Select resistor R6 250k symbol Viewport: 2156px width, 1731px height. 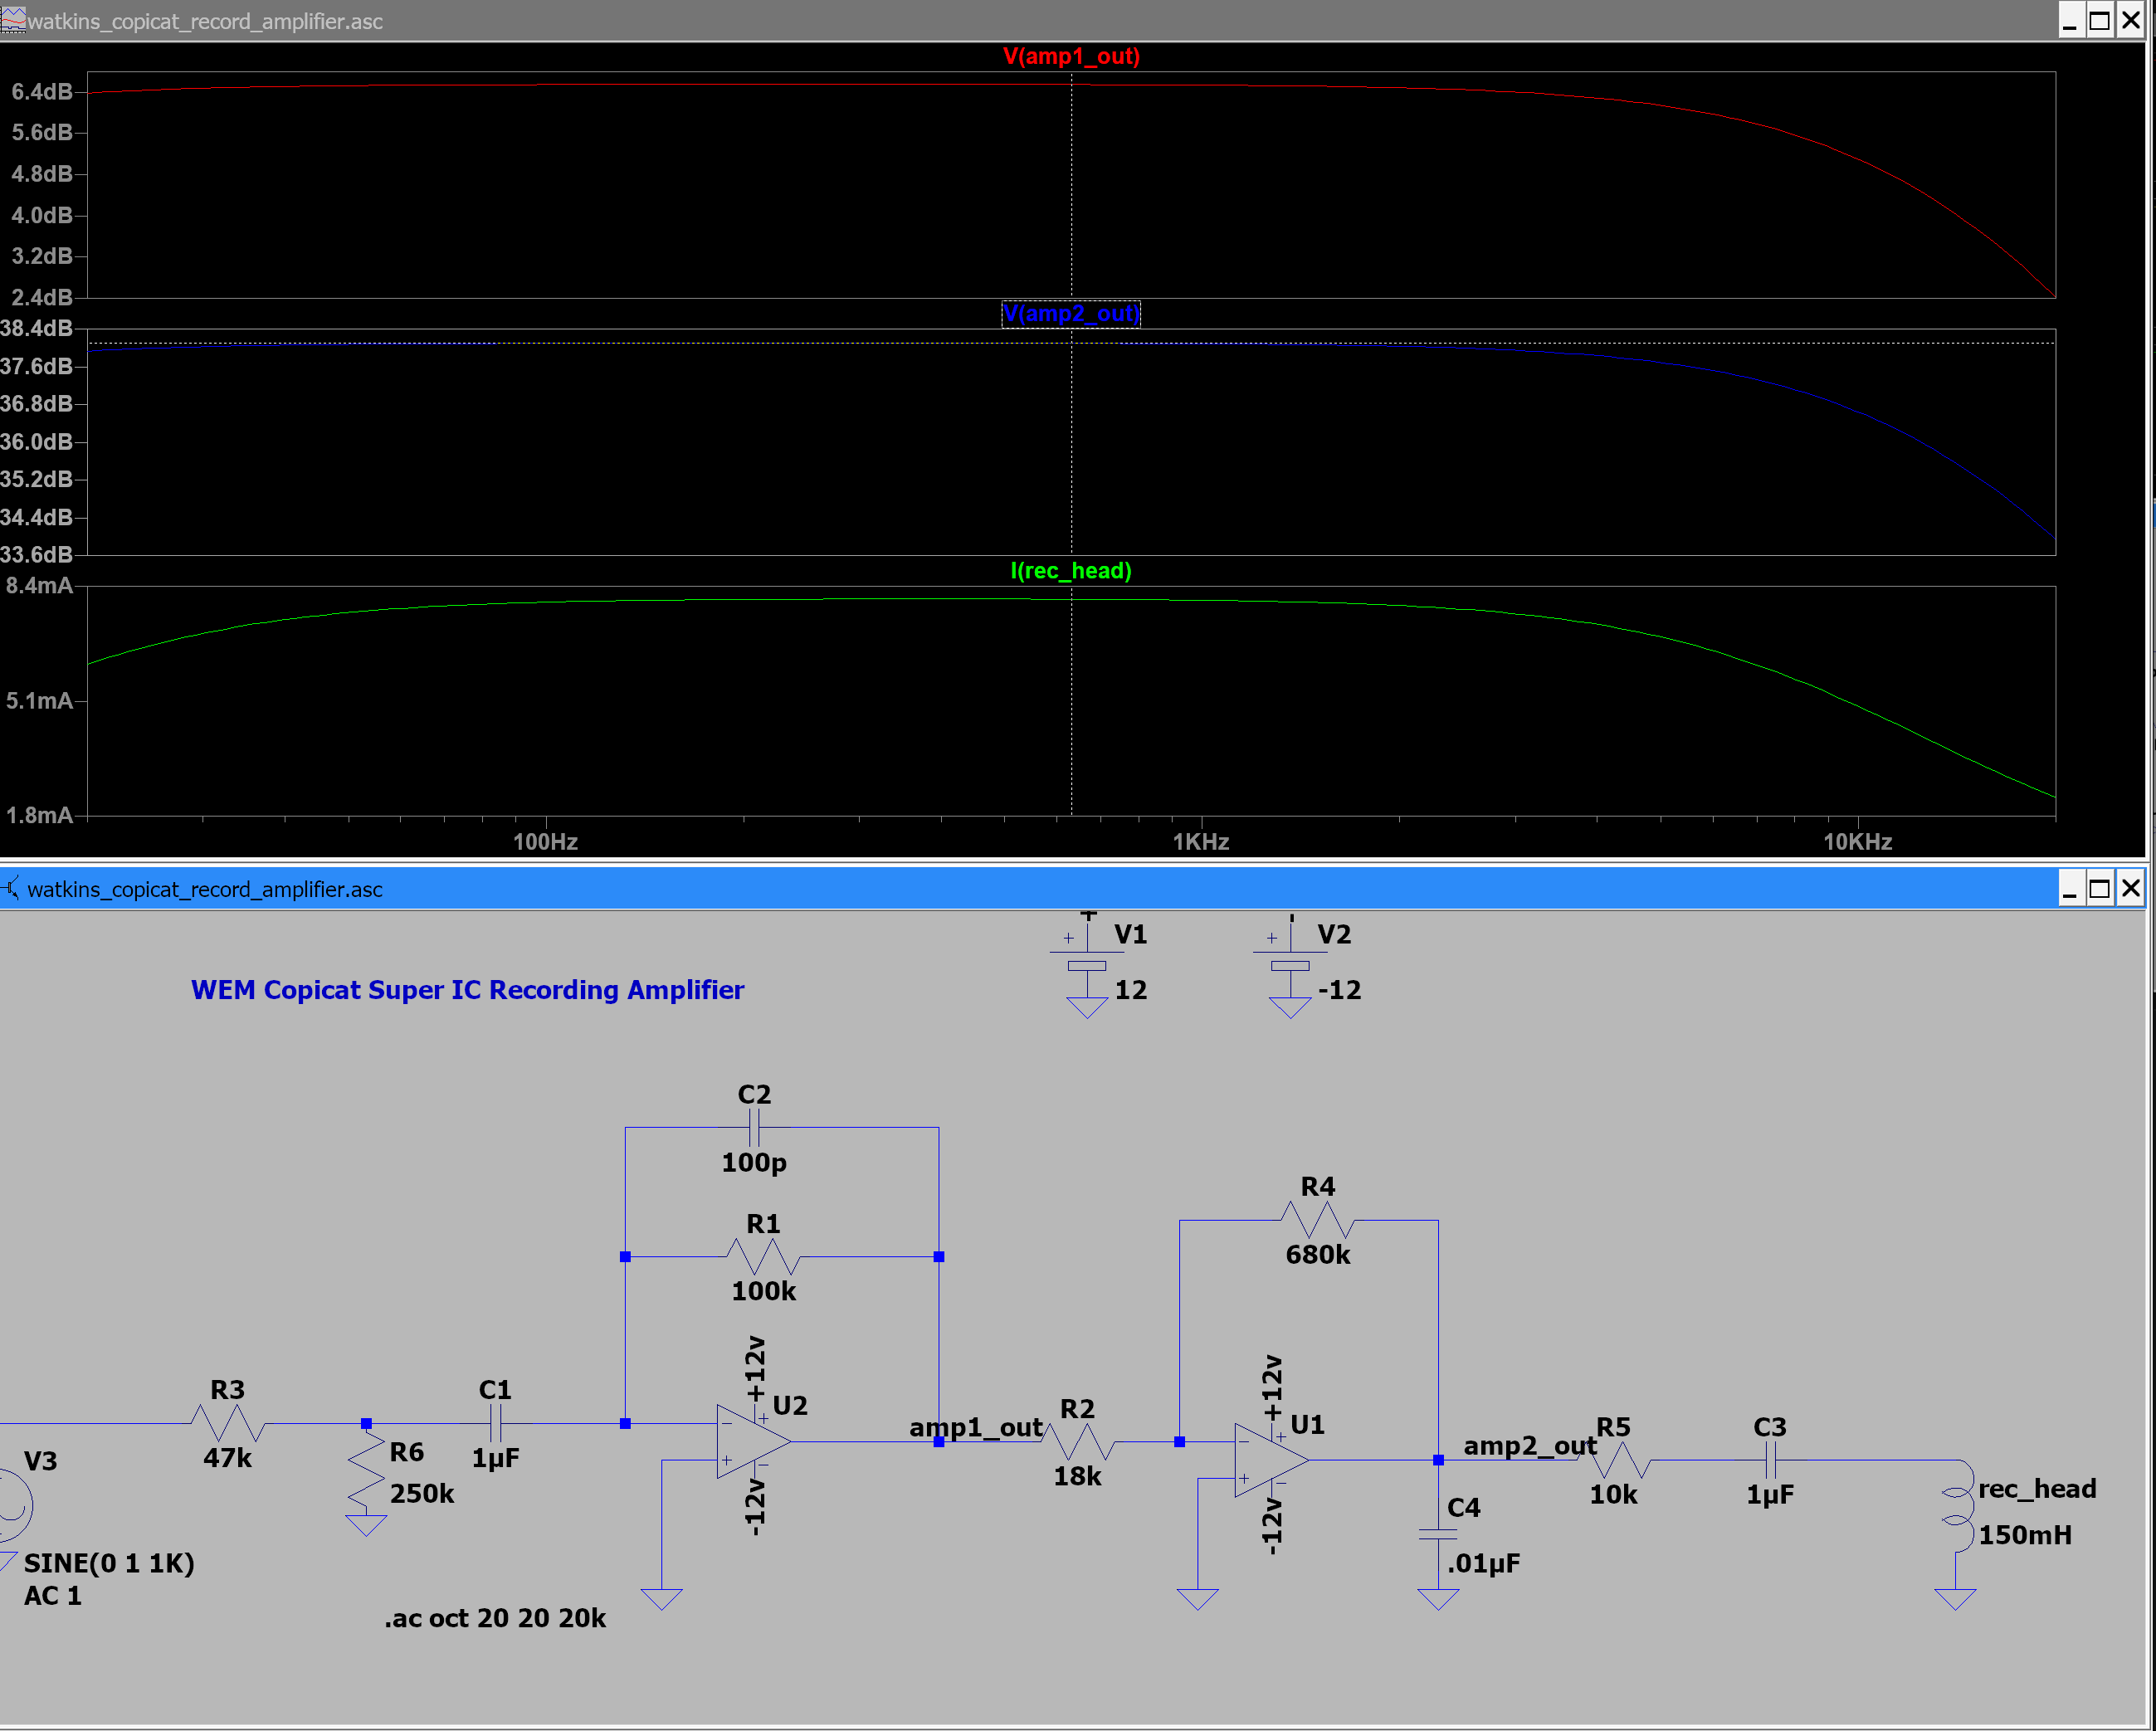click(366, 1467)
